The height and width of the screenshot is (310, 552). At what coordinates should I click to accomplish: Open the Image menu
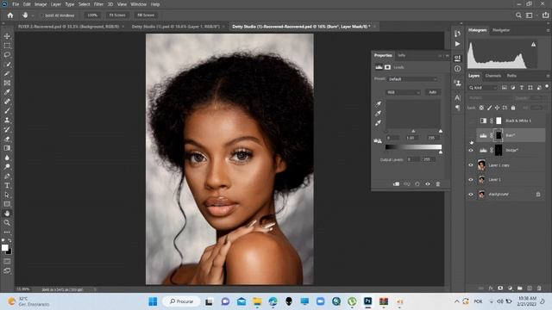(x=41, y=4)
